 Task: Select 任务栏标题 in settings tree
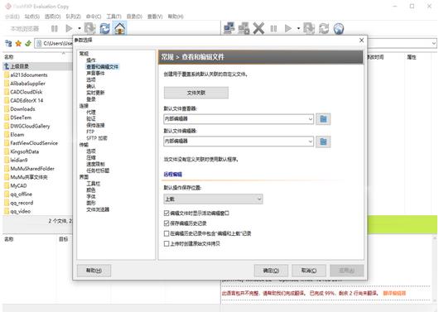point(98,170)
